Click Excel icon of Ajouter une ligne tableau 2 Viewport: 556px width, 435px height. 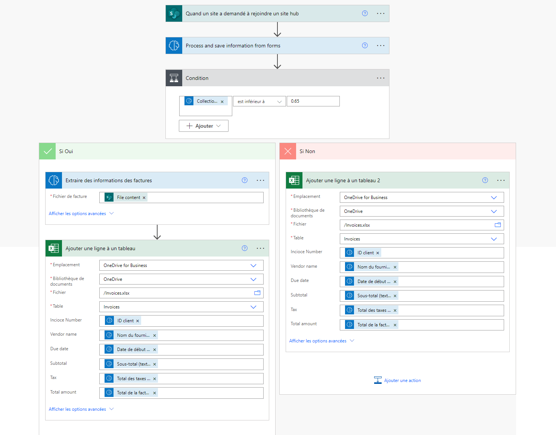(294, 180)
